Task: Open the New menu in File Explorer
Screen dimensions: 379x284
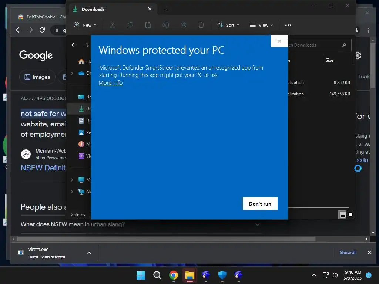Action: (x=85, y=25)
